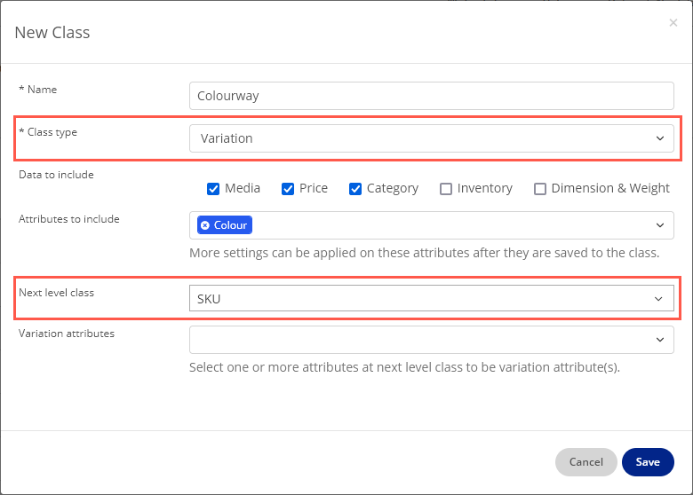Click the Name field containing Colourway

click(431, 96)
